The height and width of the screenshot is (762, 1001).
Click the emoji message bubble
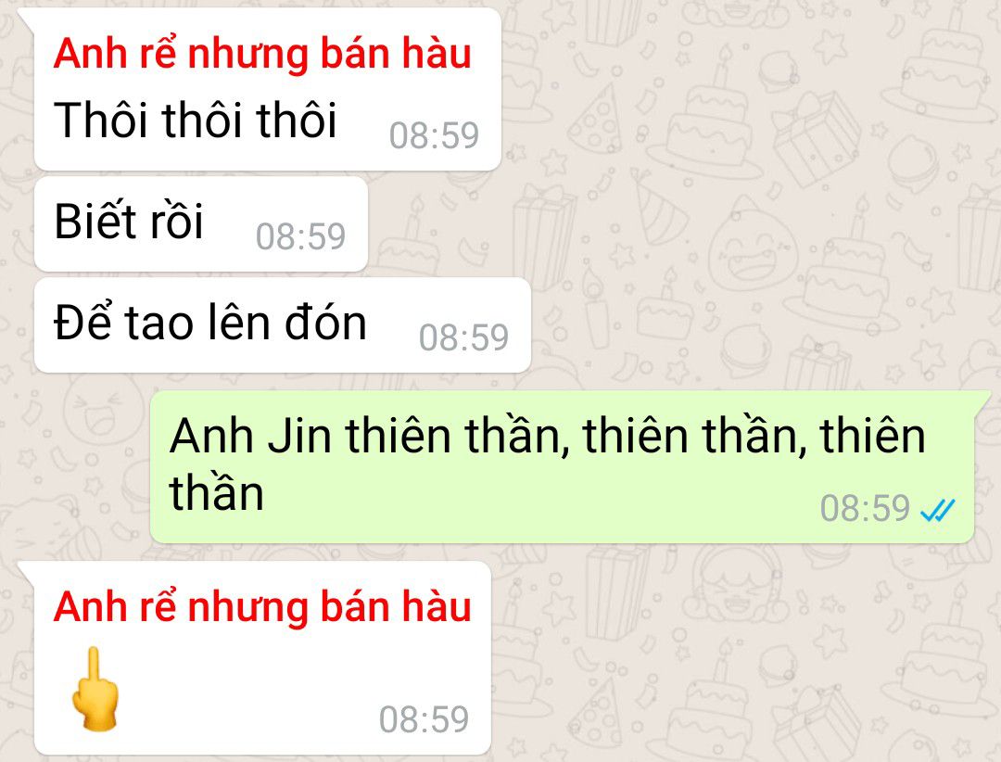[262, 658]
